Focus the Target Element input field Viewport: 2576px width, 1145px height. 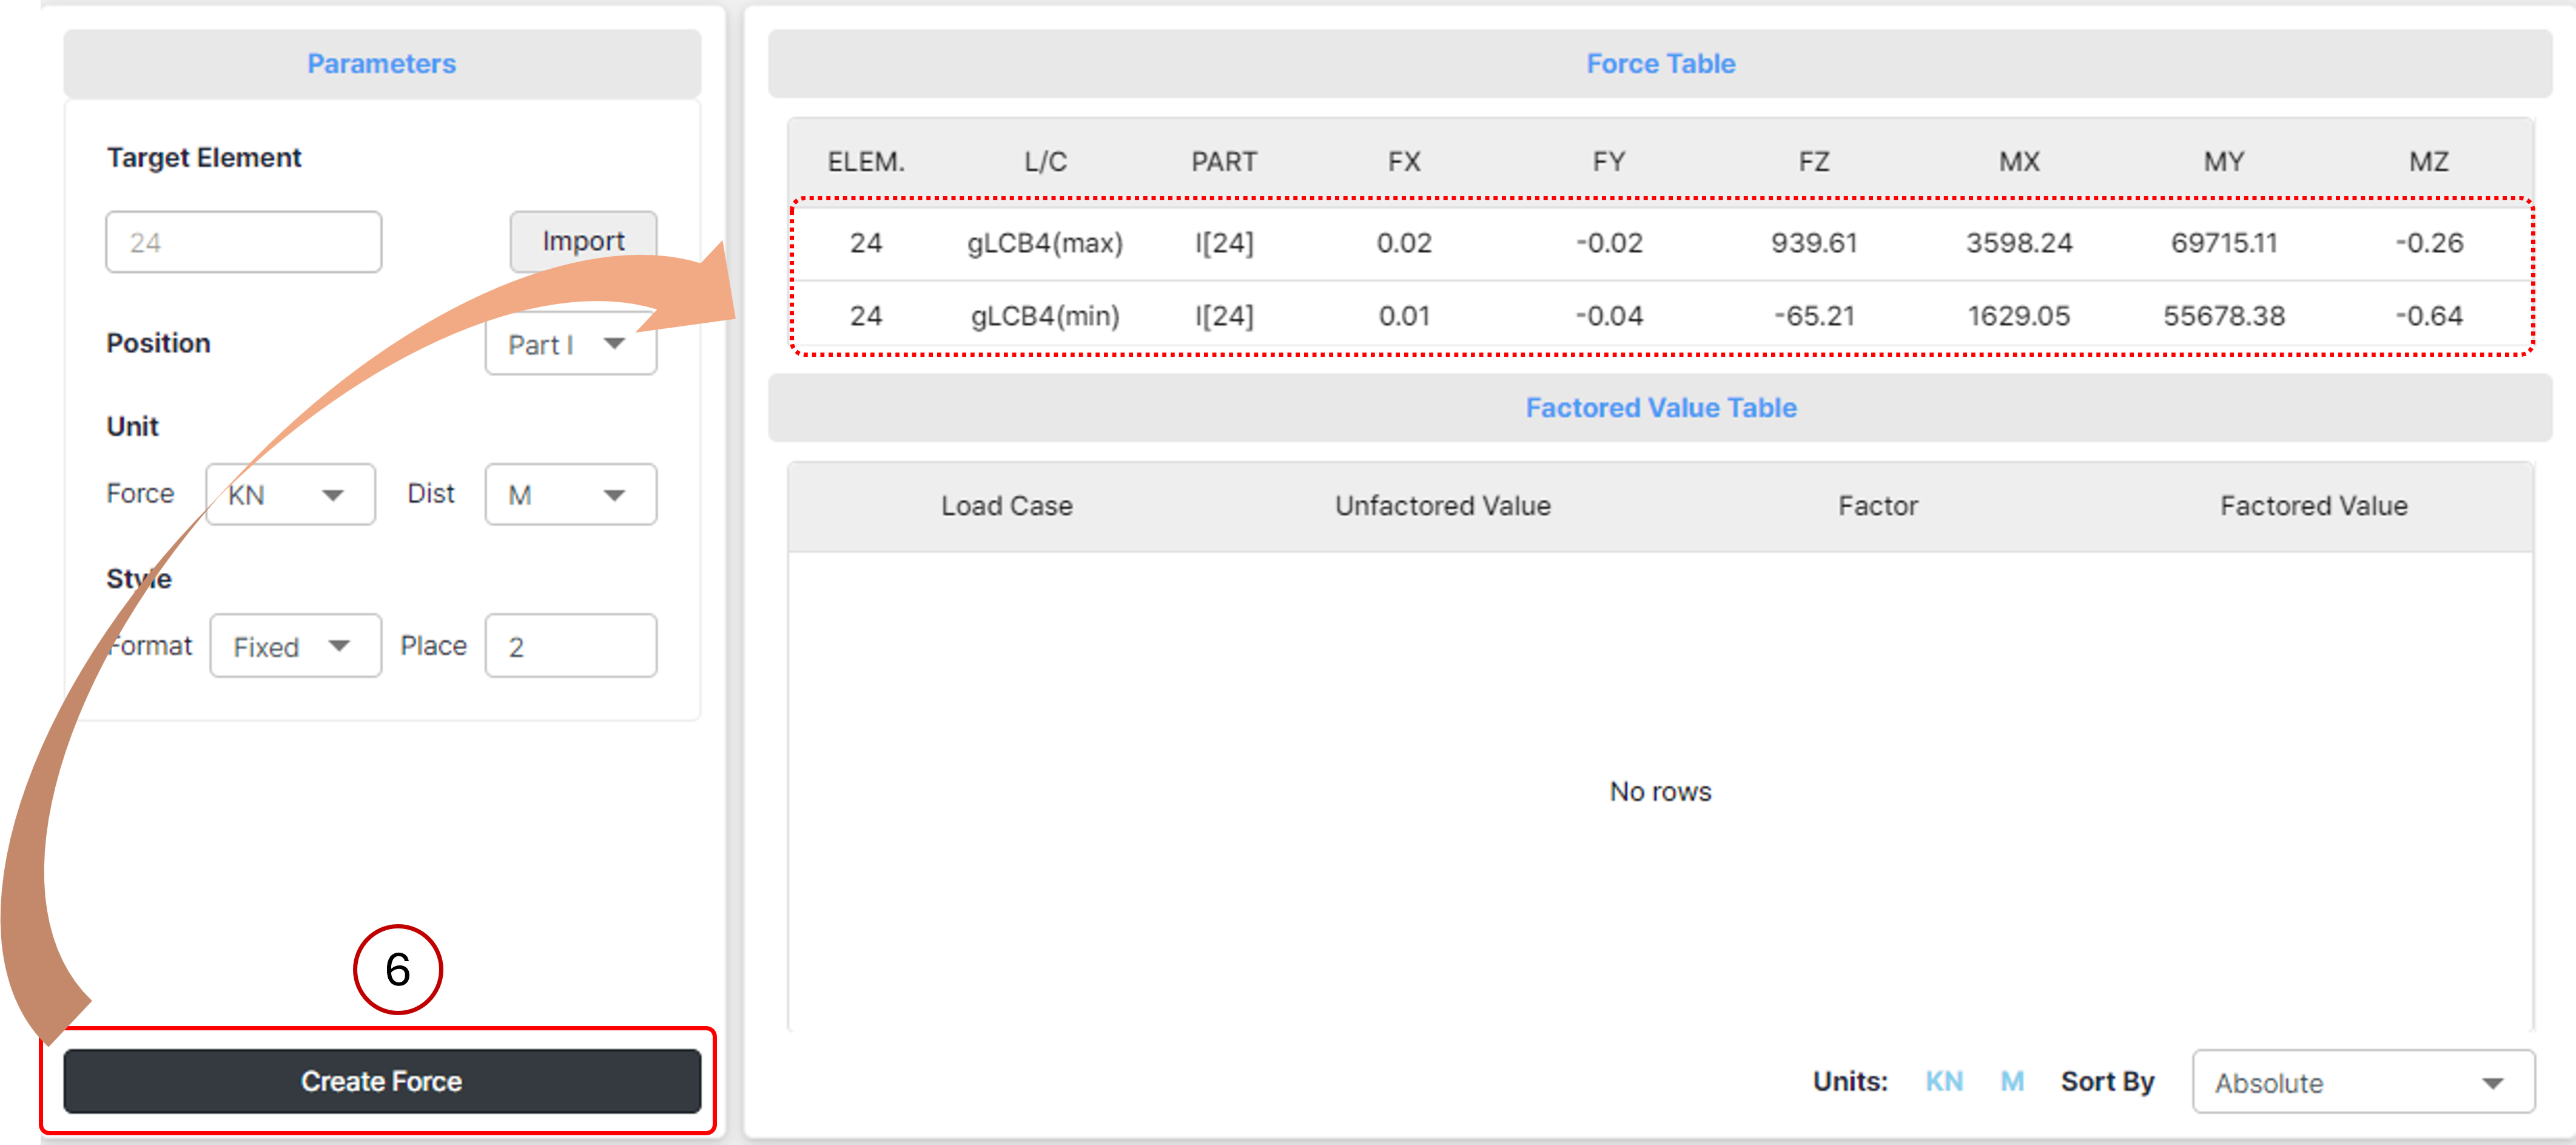click(x=243, y=241)
